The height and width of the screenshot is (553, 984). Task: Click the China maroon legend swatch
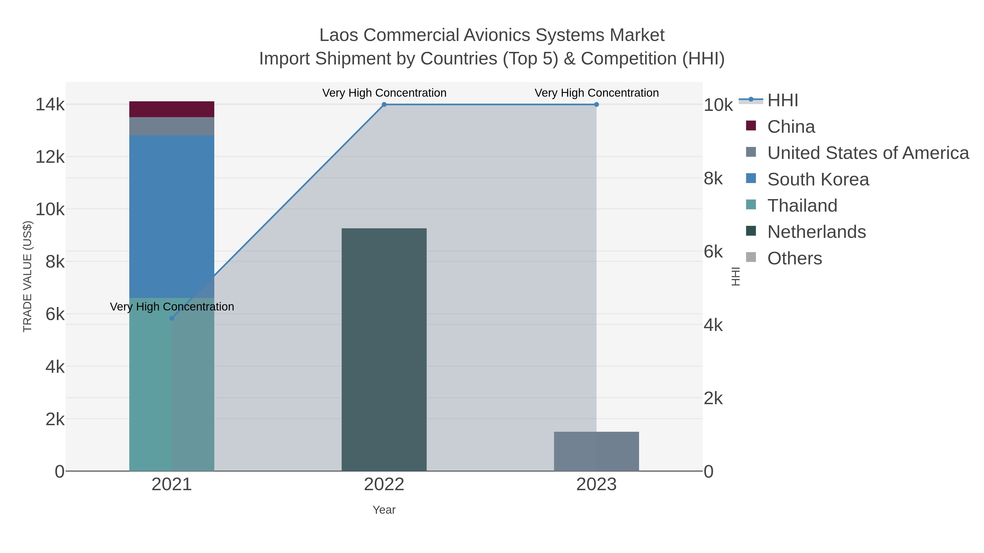[751, 126]
